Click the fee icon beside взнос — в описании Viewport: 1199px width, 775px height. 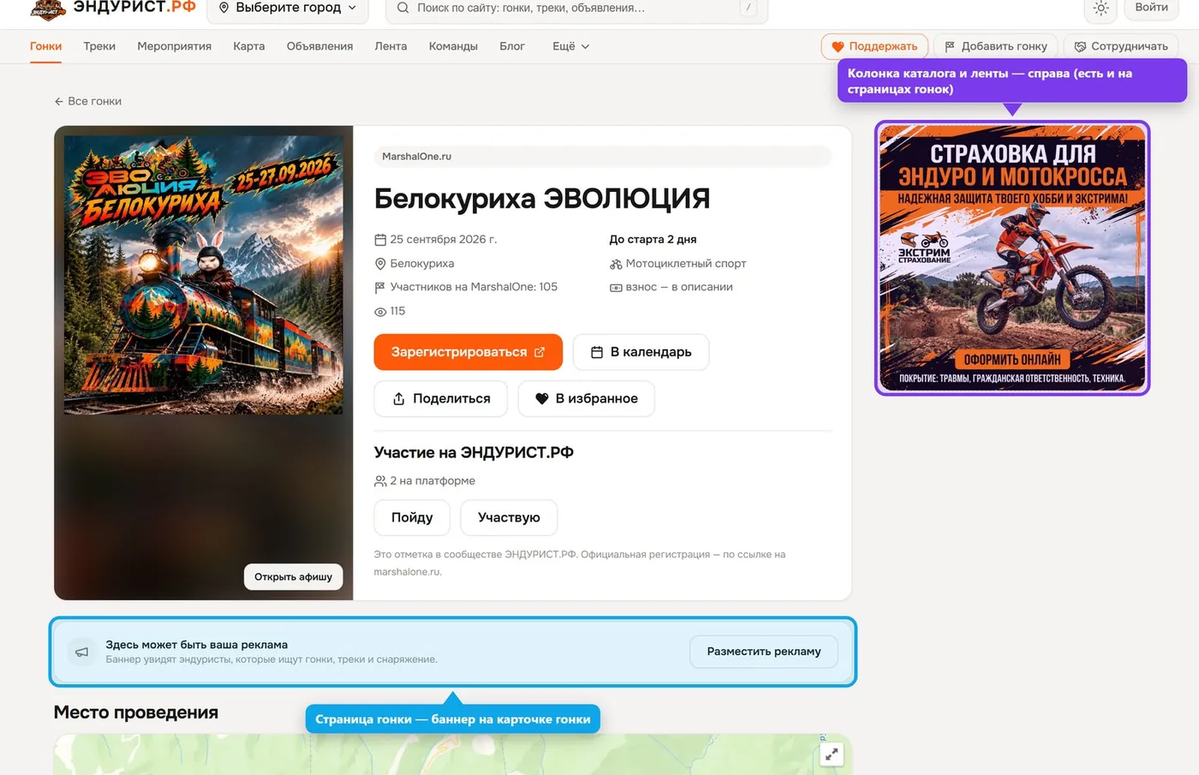point(616,288)
